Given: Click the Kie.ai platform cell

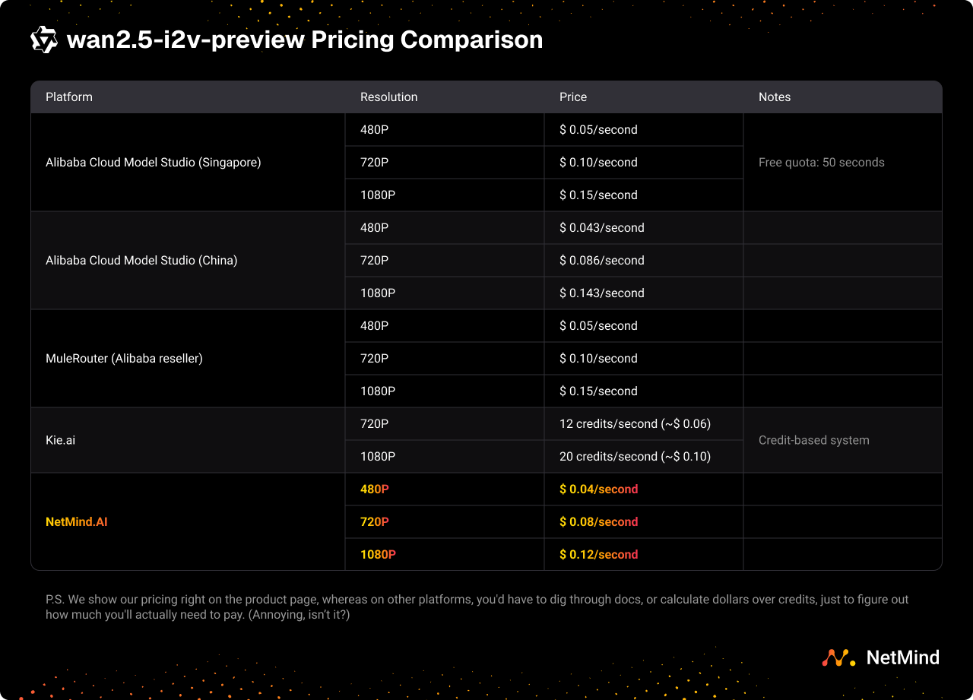Looking at the screenshot, I should [61, 441].
